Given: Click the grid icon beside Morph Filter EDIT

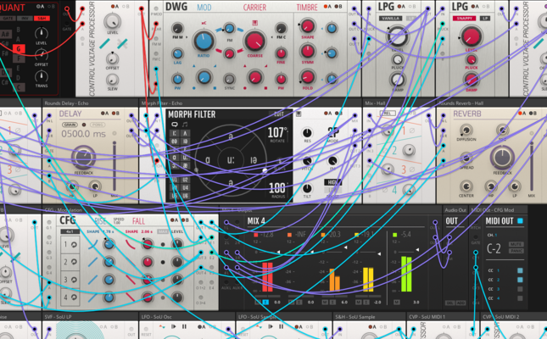Looking at the screenshot, I should (x=299, y=114).
